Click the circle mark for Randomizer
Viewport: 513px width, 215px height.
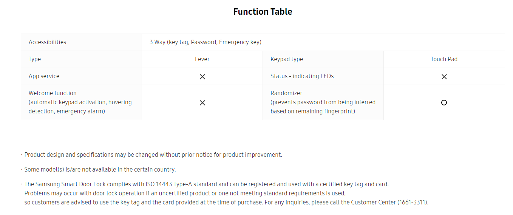pos(444,102)
